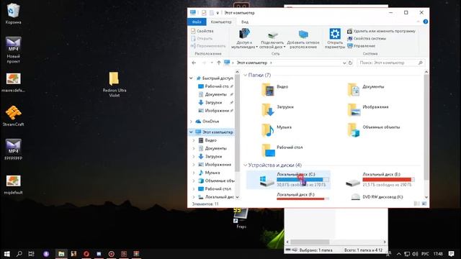461x259 pixels.
Task: Expand Музыка node in navigation tree
Action: 194,173
